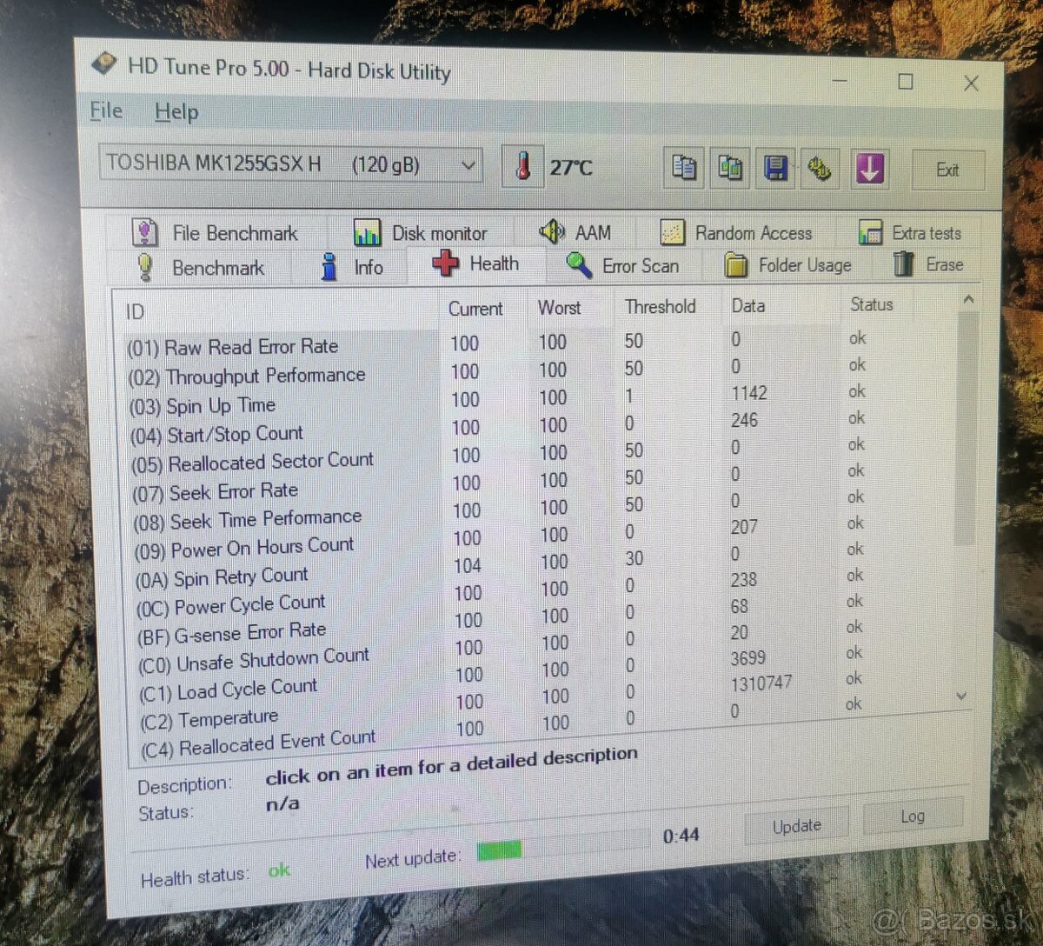The image size is (1043, 946).
Task: Open the File menu
Action: 106,111
